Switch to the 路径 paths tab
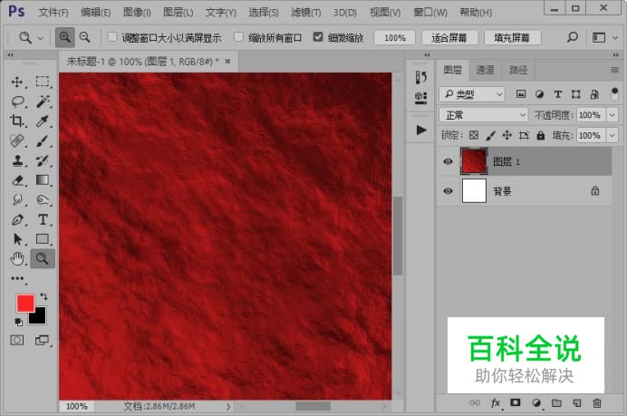627x416 pixels. tap(518, 70)
